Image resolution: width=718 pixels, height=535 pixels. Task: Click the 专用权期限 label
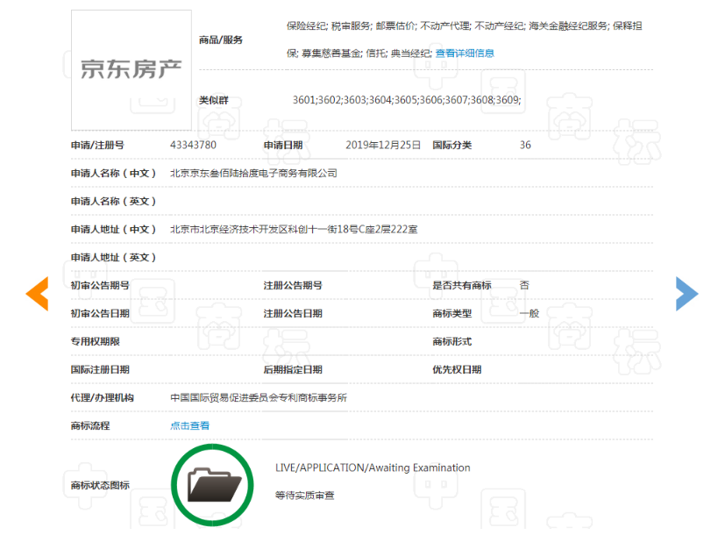click(96, 341)
